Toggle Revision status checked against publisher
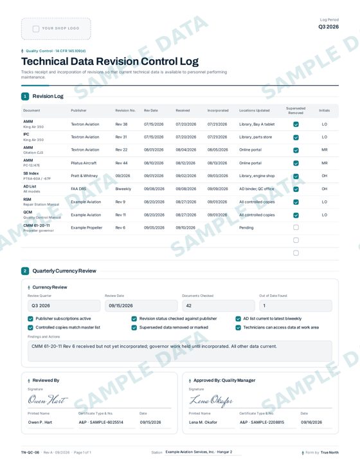This screenshot has height=467, width=360. pos(134,319)
